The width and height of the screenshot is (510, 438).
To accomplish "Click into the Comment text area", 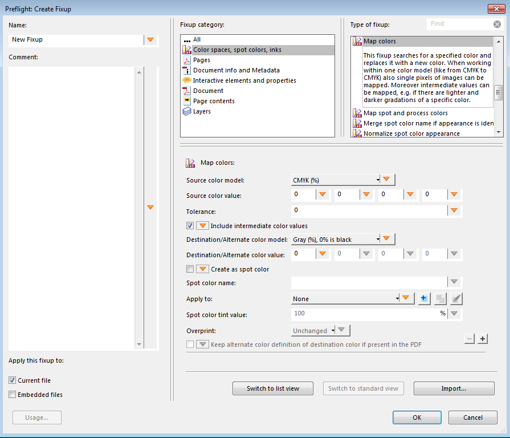I will (72, 208).
